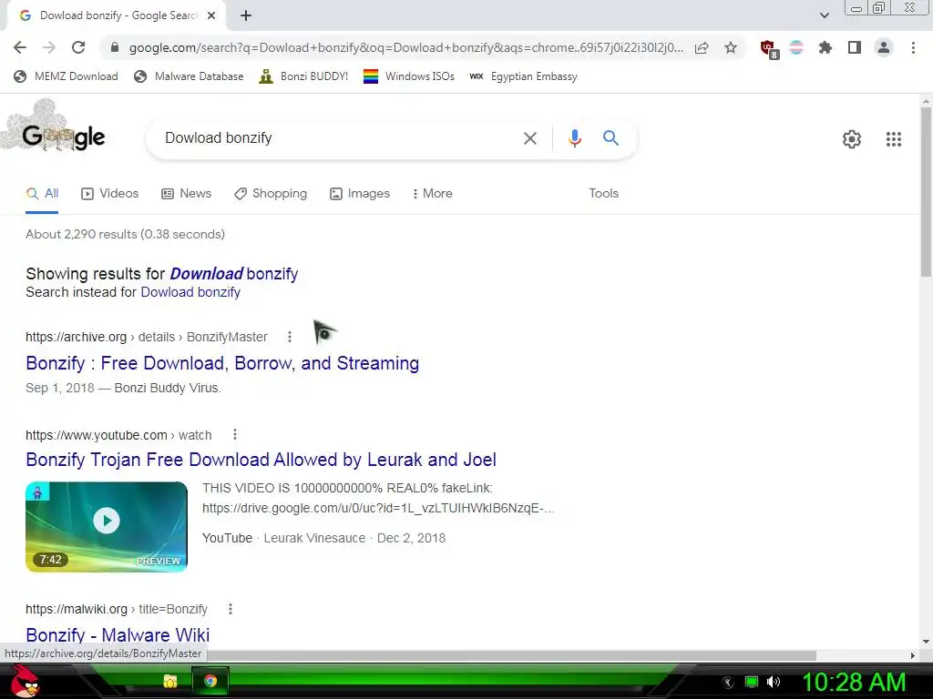The image size is (933, 699).
Task: Open the Chrome three-dot menu
Action: click(913, 47)
